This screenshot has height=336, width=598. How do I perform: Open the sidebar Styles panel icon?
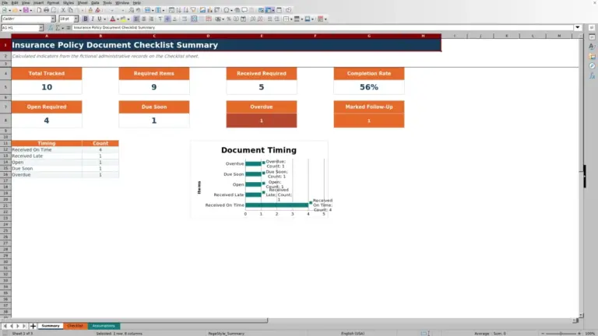point(592,47)
